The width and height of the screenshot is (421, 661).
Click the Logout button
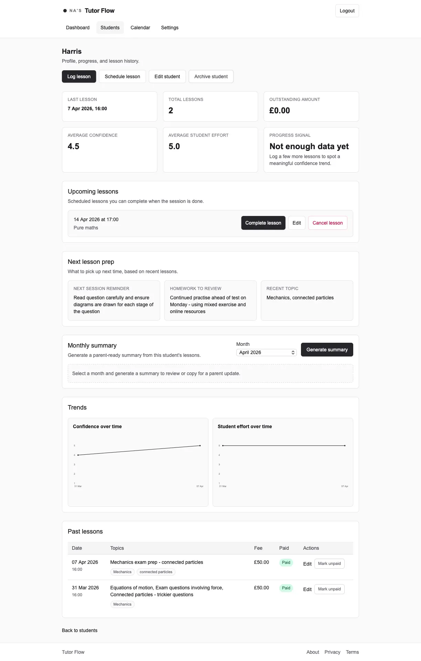(347, 11)
